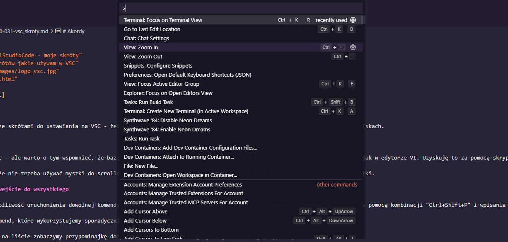The height and width of the screenshot is (242, 508).
Task: Click the gear icon on Terminal: Focus on Terminal View row
Action: [x=353, y=20]
